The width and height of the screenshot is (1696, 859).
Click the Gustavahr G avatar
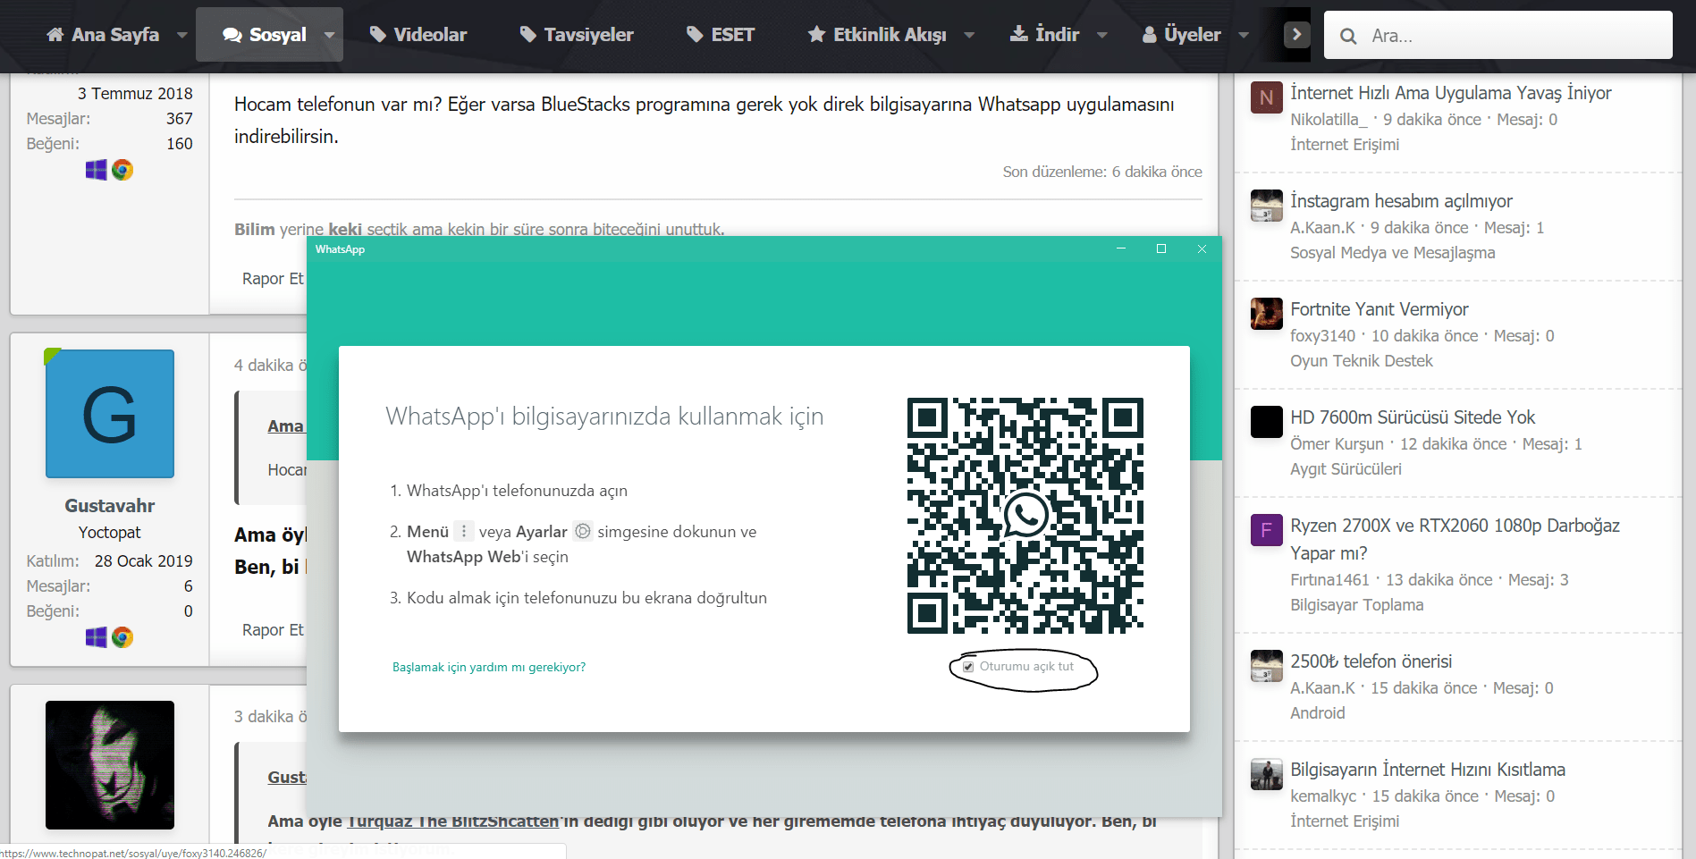(110, 414)
